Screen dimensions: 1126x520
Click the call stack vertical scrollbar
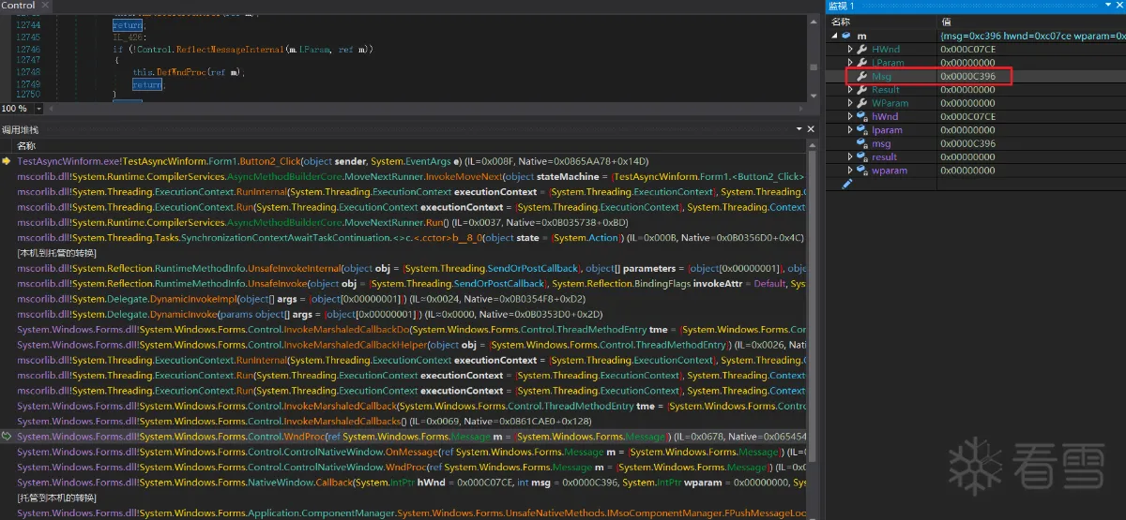(813, 300)
